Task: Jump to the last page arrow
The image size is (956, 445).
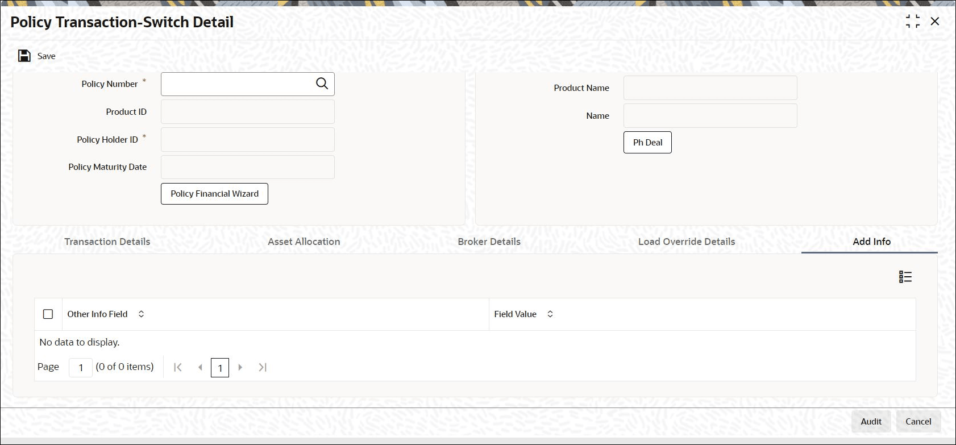Action: click(x=263, y=367)
